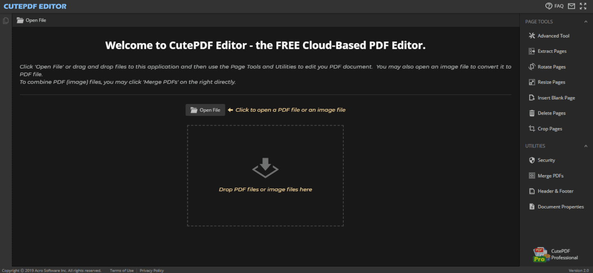Click the pages panel icon in left sidebar

6,20
